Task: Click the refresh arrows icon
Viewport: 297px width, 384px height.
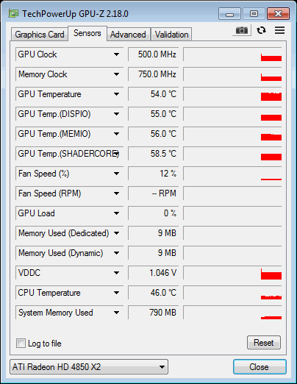Action: 261,30
